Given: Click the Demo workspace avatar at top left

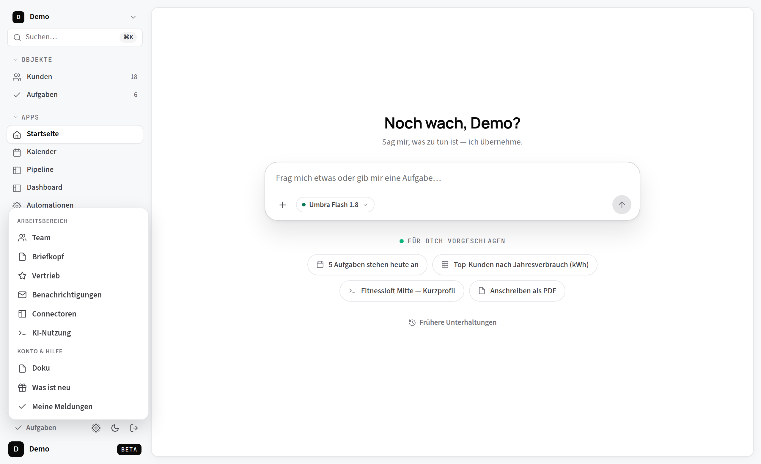Looking at the screenshot, I should 18,17.
